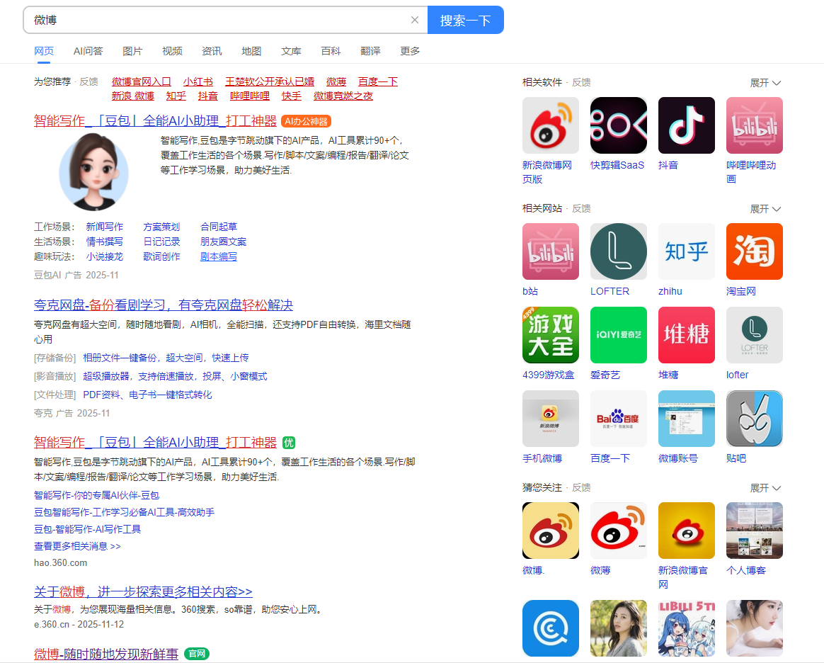The height and width of the screenshot is (663, 824).
Task: Open the 小红书 suggestion link
Action: point(198,81)
